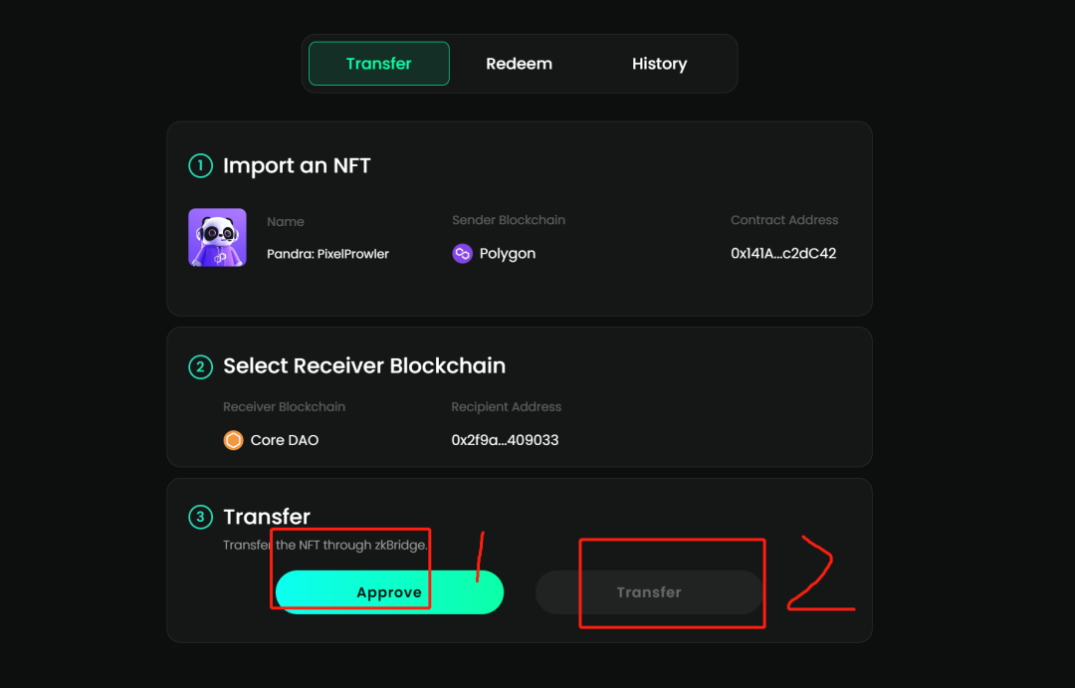Select the Transfer tab at top

(x=379, y=64)
